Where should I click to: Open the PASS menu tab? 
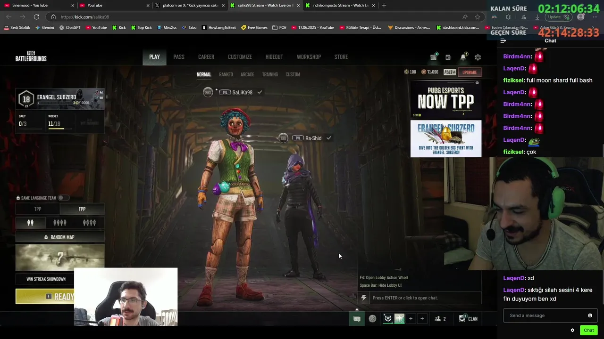(179, 57)
